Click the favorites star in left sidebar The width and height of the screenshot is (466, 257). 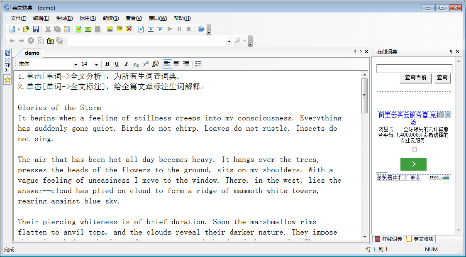click(x=7, y=80)
